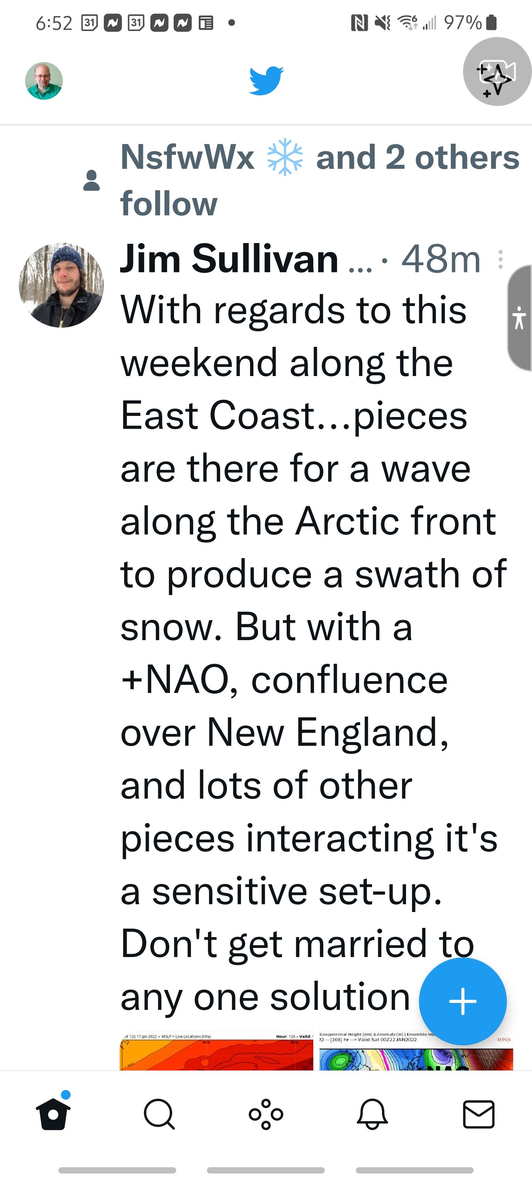Tap the Twitter bird logo
The height and width of the screenshot is (1182, 532).
point(266,80)
